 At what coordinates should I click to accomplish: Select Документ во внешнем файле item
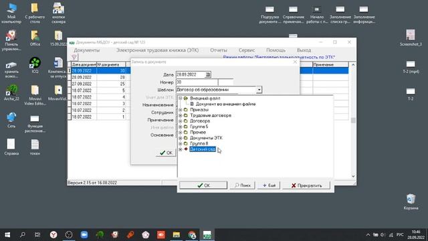tap(225, 104)
